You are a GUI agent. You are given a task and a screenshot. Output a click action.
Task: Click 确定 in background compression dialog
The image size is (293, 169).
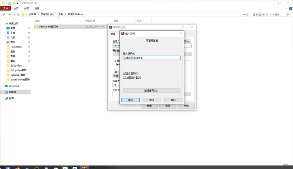[x=149, y=106]
